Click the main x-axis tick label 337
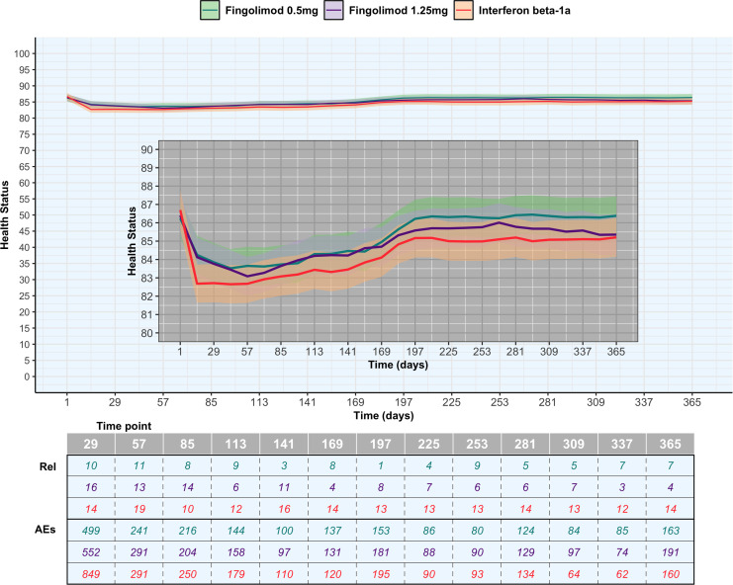 tap(644, 402)
